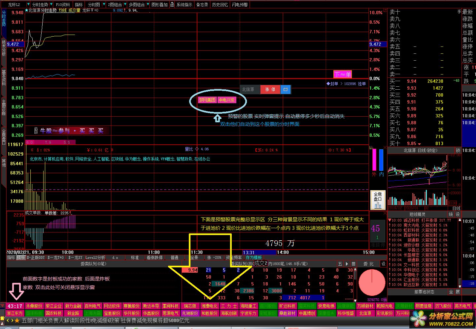Image resolution: width=476 pixels, height=329 pixels.
Task: Expand the 分时图 dropdown arrow
Action: point(104,5)
